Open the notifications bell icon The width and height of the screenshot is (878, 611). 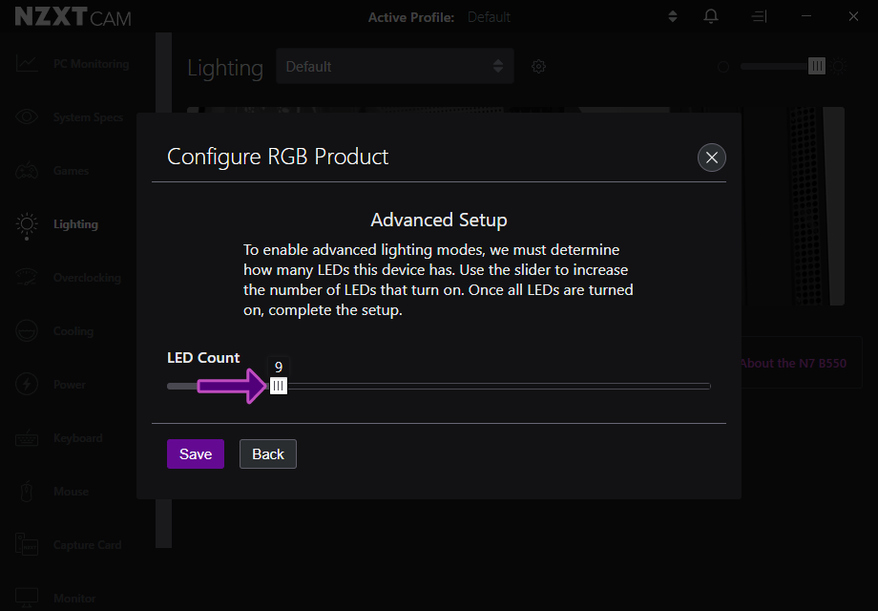[x=711, y=16]
